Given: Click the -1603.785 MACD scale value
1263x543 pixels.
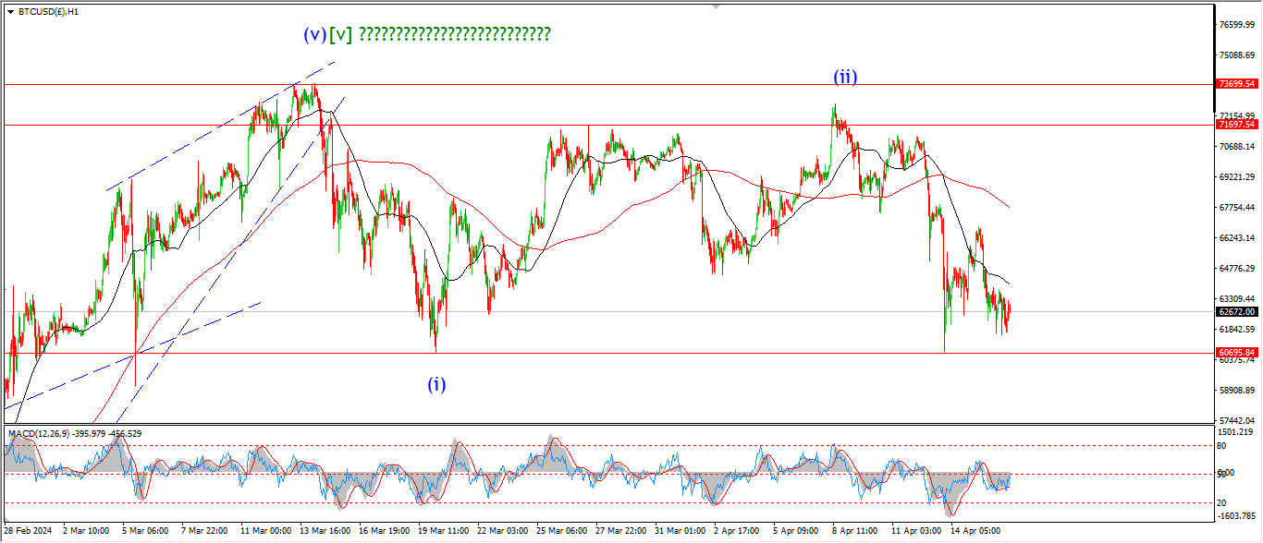Looking at the screenshot, I should tap(1236, 515).
